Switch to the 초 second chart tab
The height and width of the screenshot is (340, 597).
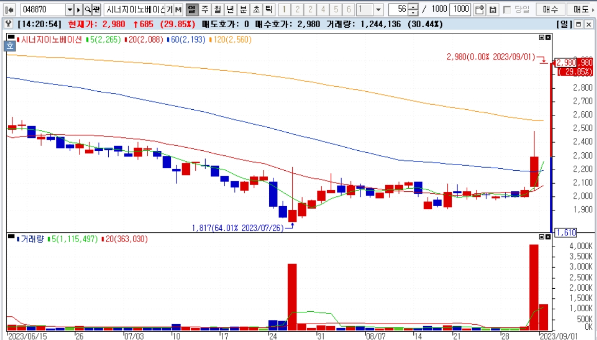pyautogui.click(x=256, y=10)
